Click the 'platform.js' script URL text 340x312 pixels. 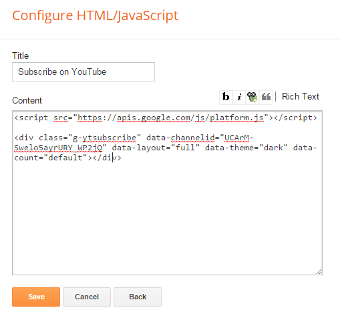click(x=236, y=118)
